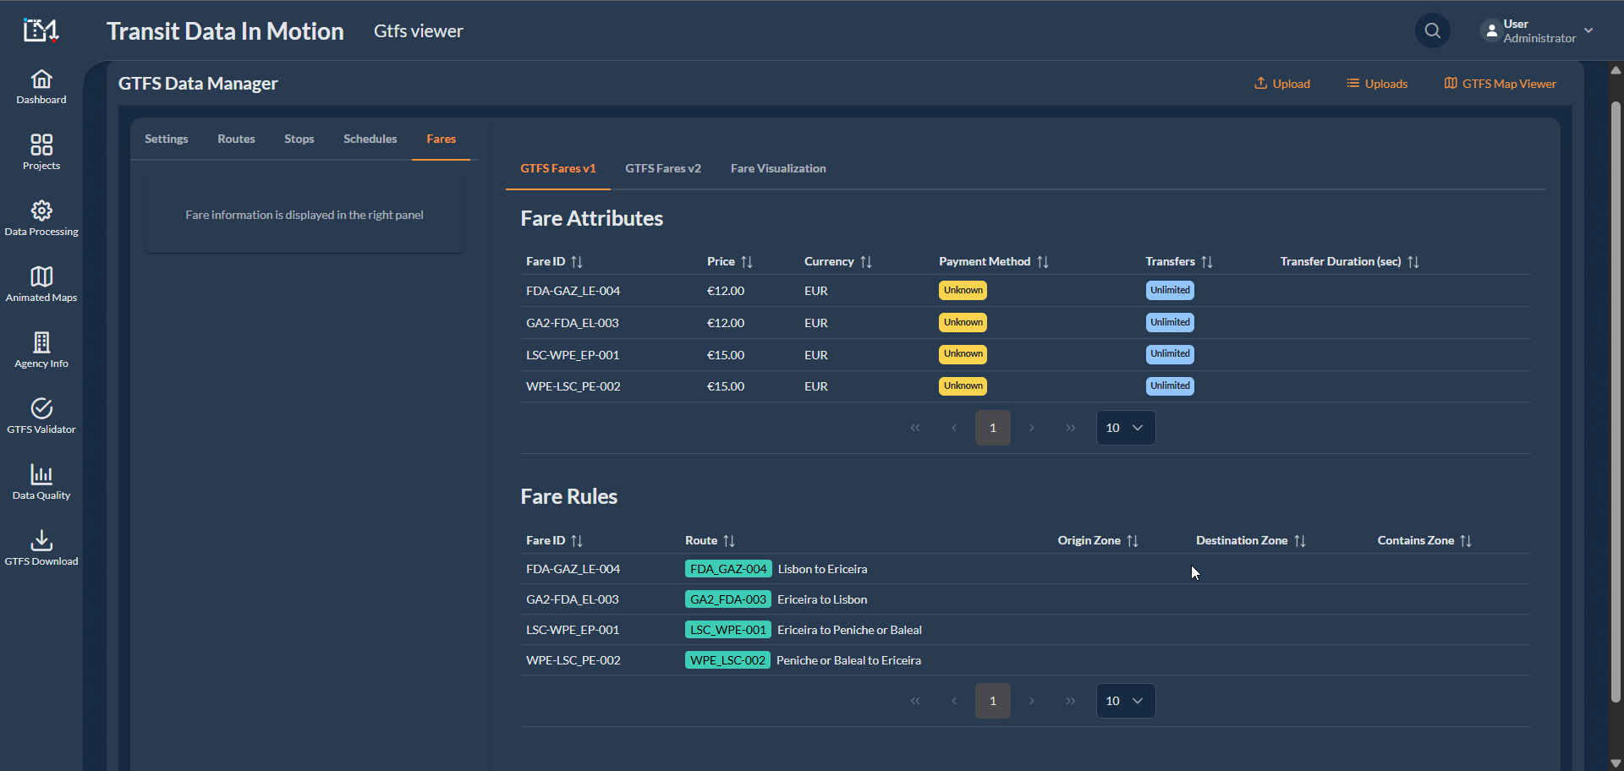
Task: Open Data Processing gear icon
Action: [x=41, y=211]
